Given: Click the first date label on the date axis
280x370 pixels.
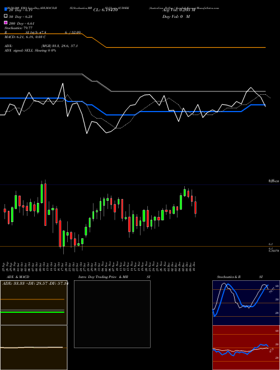Looking at the screenshot, I should (4, 266).
